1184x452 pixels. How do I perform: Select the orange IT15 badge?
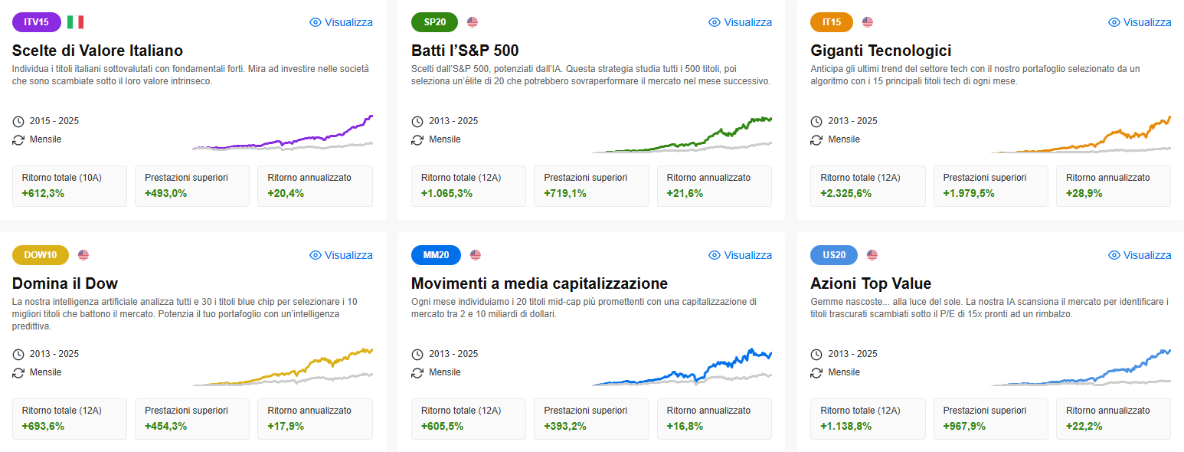[x=832, y=22]
